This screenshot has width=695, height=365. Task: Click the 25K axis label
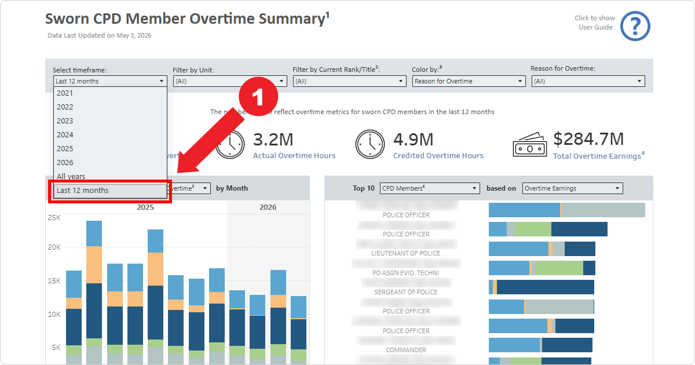coord(54,218)
